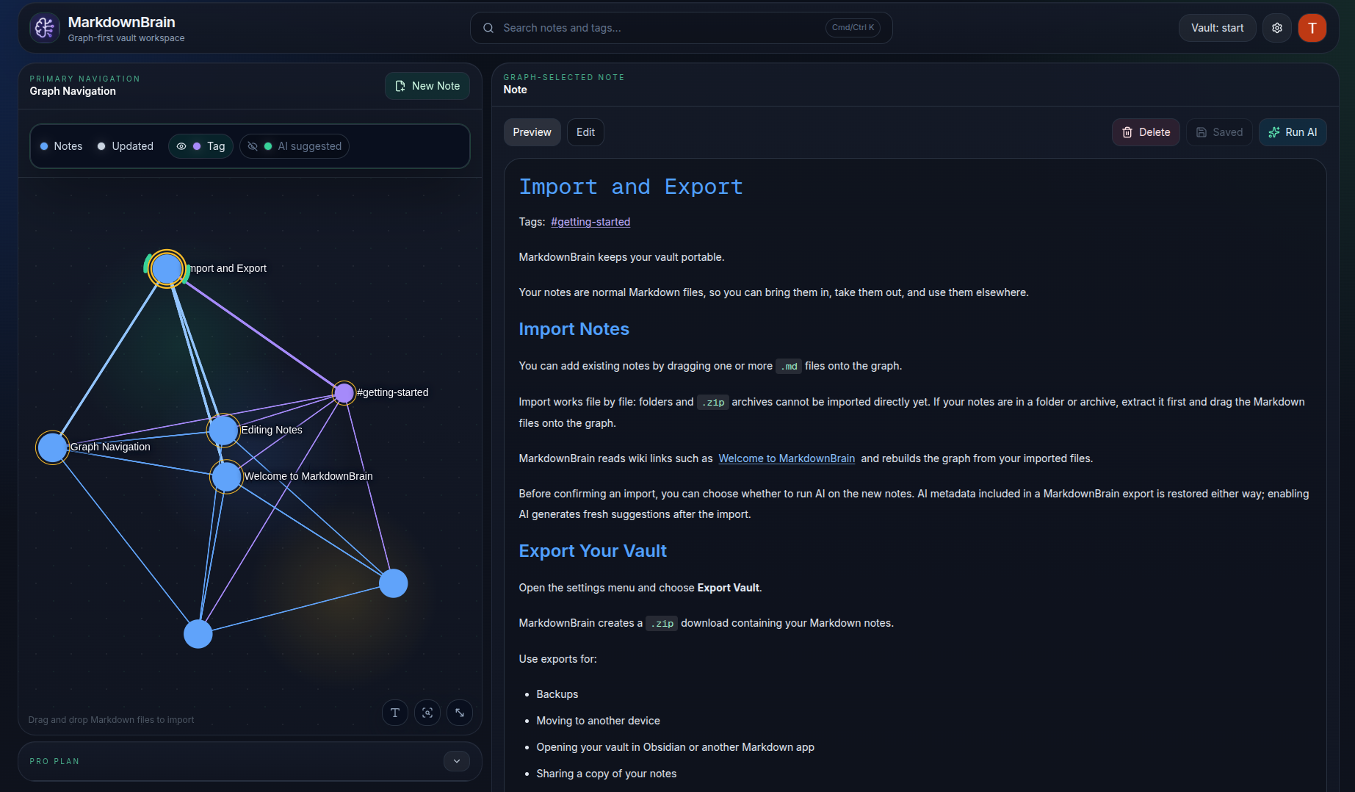Open the settings gear menu
The image size is (1355, 792).
pyautogui.click(x=1277, y=28)
